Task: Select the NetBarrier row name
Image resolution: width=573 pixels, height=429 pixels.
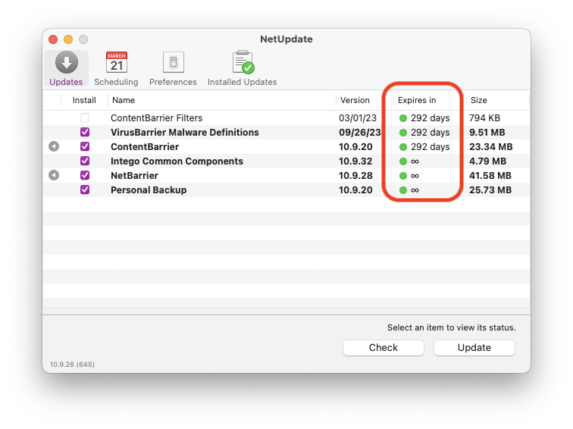Action: point(134,176)
